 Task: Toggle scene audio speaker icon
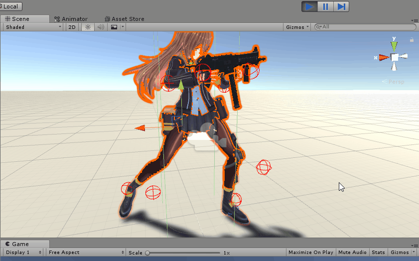tap(101, 27)
